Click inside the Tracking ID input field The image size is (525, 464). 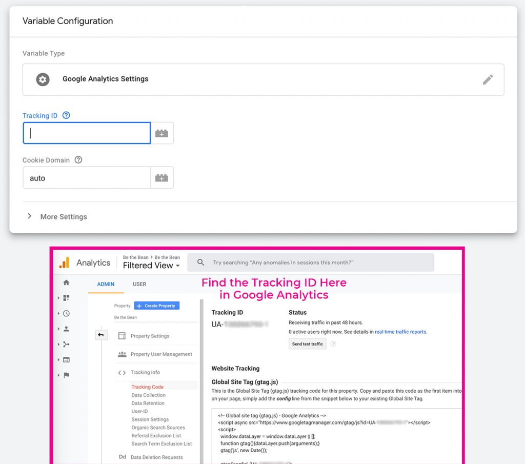coord(87,133)
